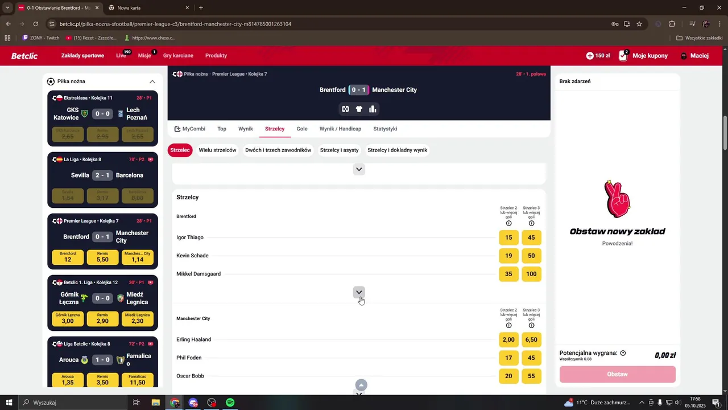Viewport: 728px width, 410px height.
Task: Click info icon under Manchester City 2 goals column
Action: pyautogui.click(x=508, y=326)
